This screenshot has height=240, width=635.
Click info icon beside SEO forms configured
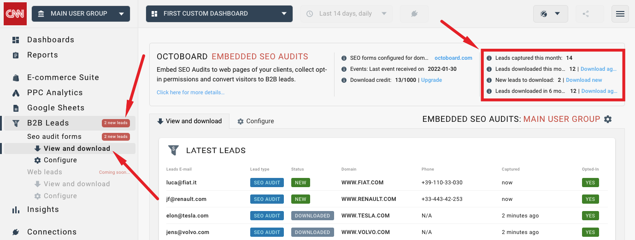coord(344,58)
